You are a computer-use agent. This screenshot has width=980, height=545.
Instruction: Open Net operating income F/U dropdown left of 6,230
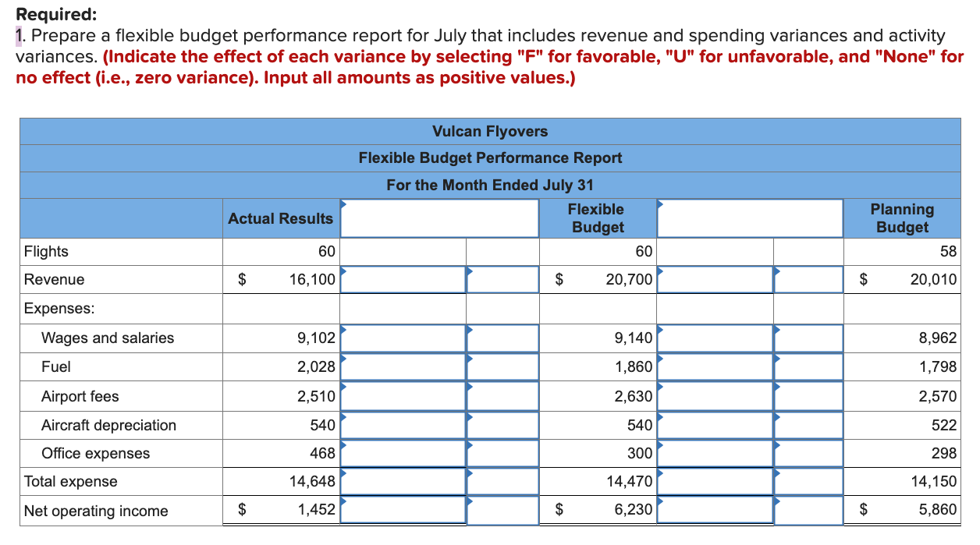tap(502, 511)
